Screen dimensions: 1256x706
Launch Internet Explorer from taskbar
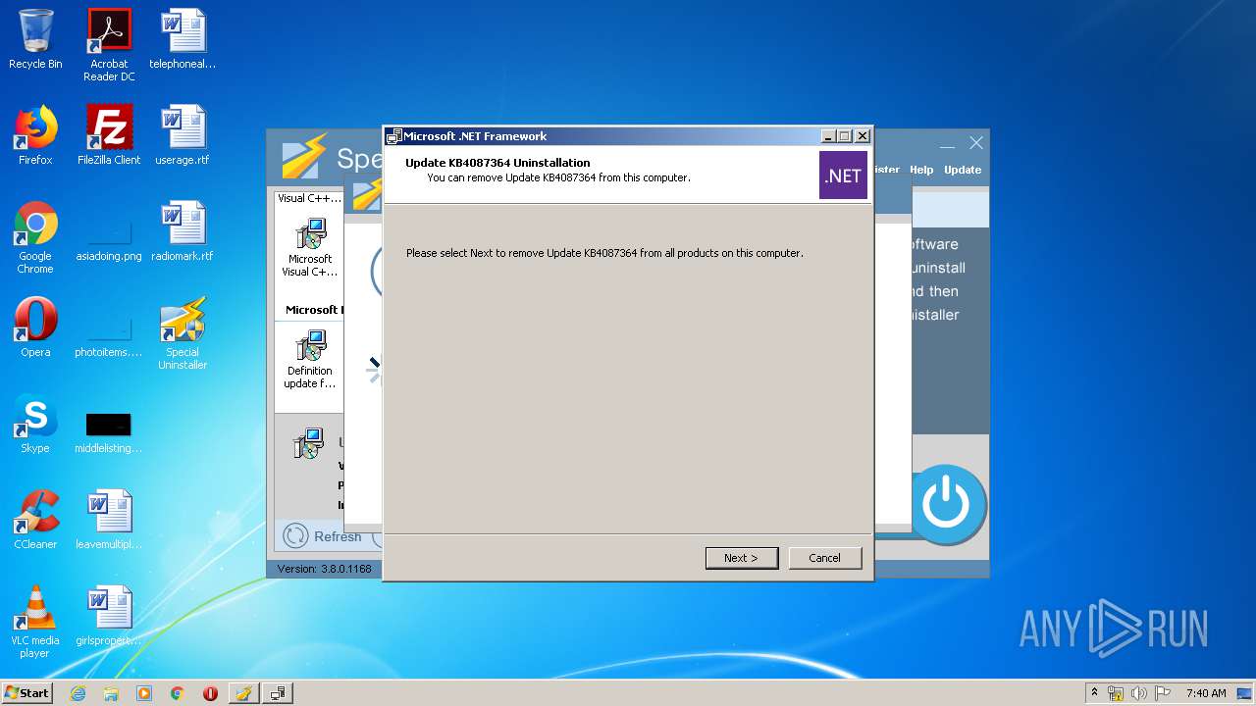coord(78,693)
